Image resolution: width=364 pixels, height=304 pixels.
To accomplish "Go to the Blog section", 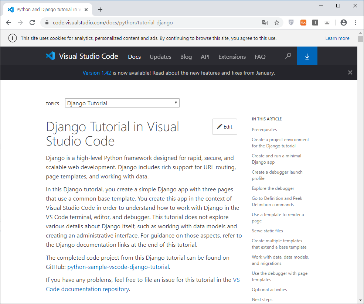I will pos(186,57).
